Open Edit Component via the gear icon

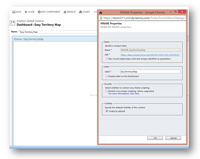(x=39, y=12)
